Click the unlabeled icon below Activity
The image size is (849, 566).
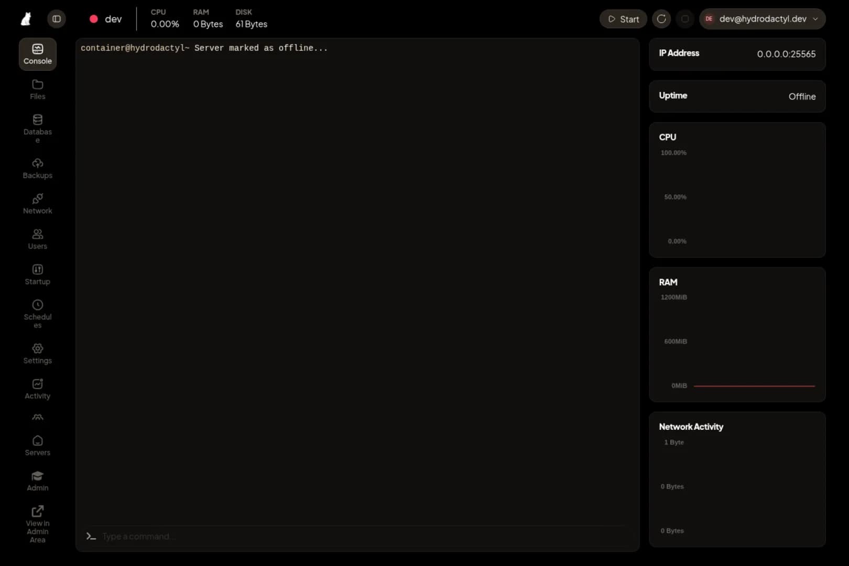click(x=38, y=418)
